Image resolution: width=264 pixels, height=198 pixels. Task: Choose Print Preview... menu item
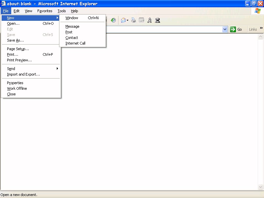click(30, 60)
